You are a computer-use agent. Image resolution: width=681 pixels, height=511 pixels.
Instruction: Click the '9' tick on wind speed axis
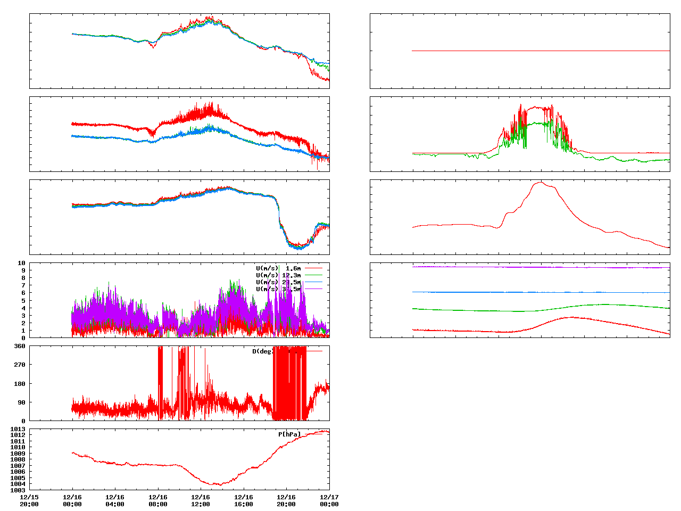(x=23, y=270)
